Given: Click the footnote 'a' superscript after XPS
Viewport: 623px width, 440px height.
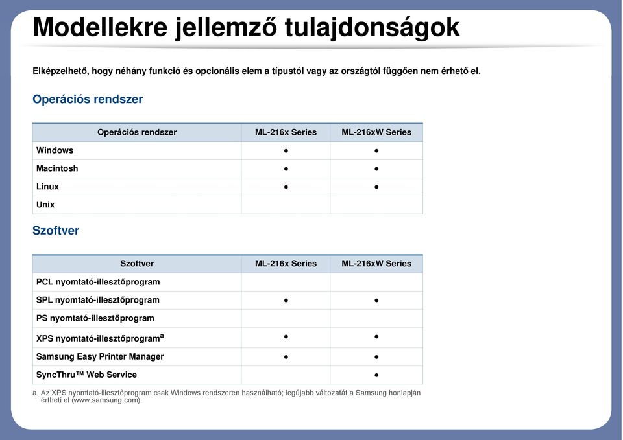Looking at the screenshot, I should point(162,336).
